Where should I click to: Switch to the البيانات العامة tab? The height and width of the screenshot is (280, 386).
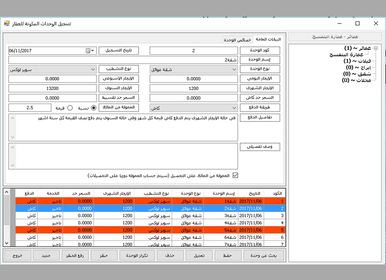tap(268, 39)
